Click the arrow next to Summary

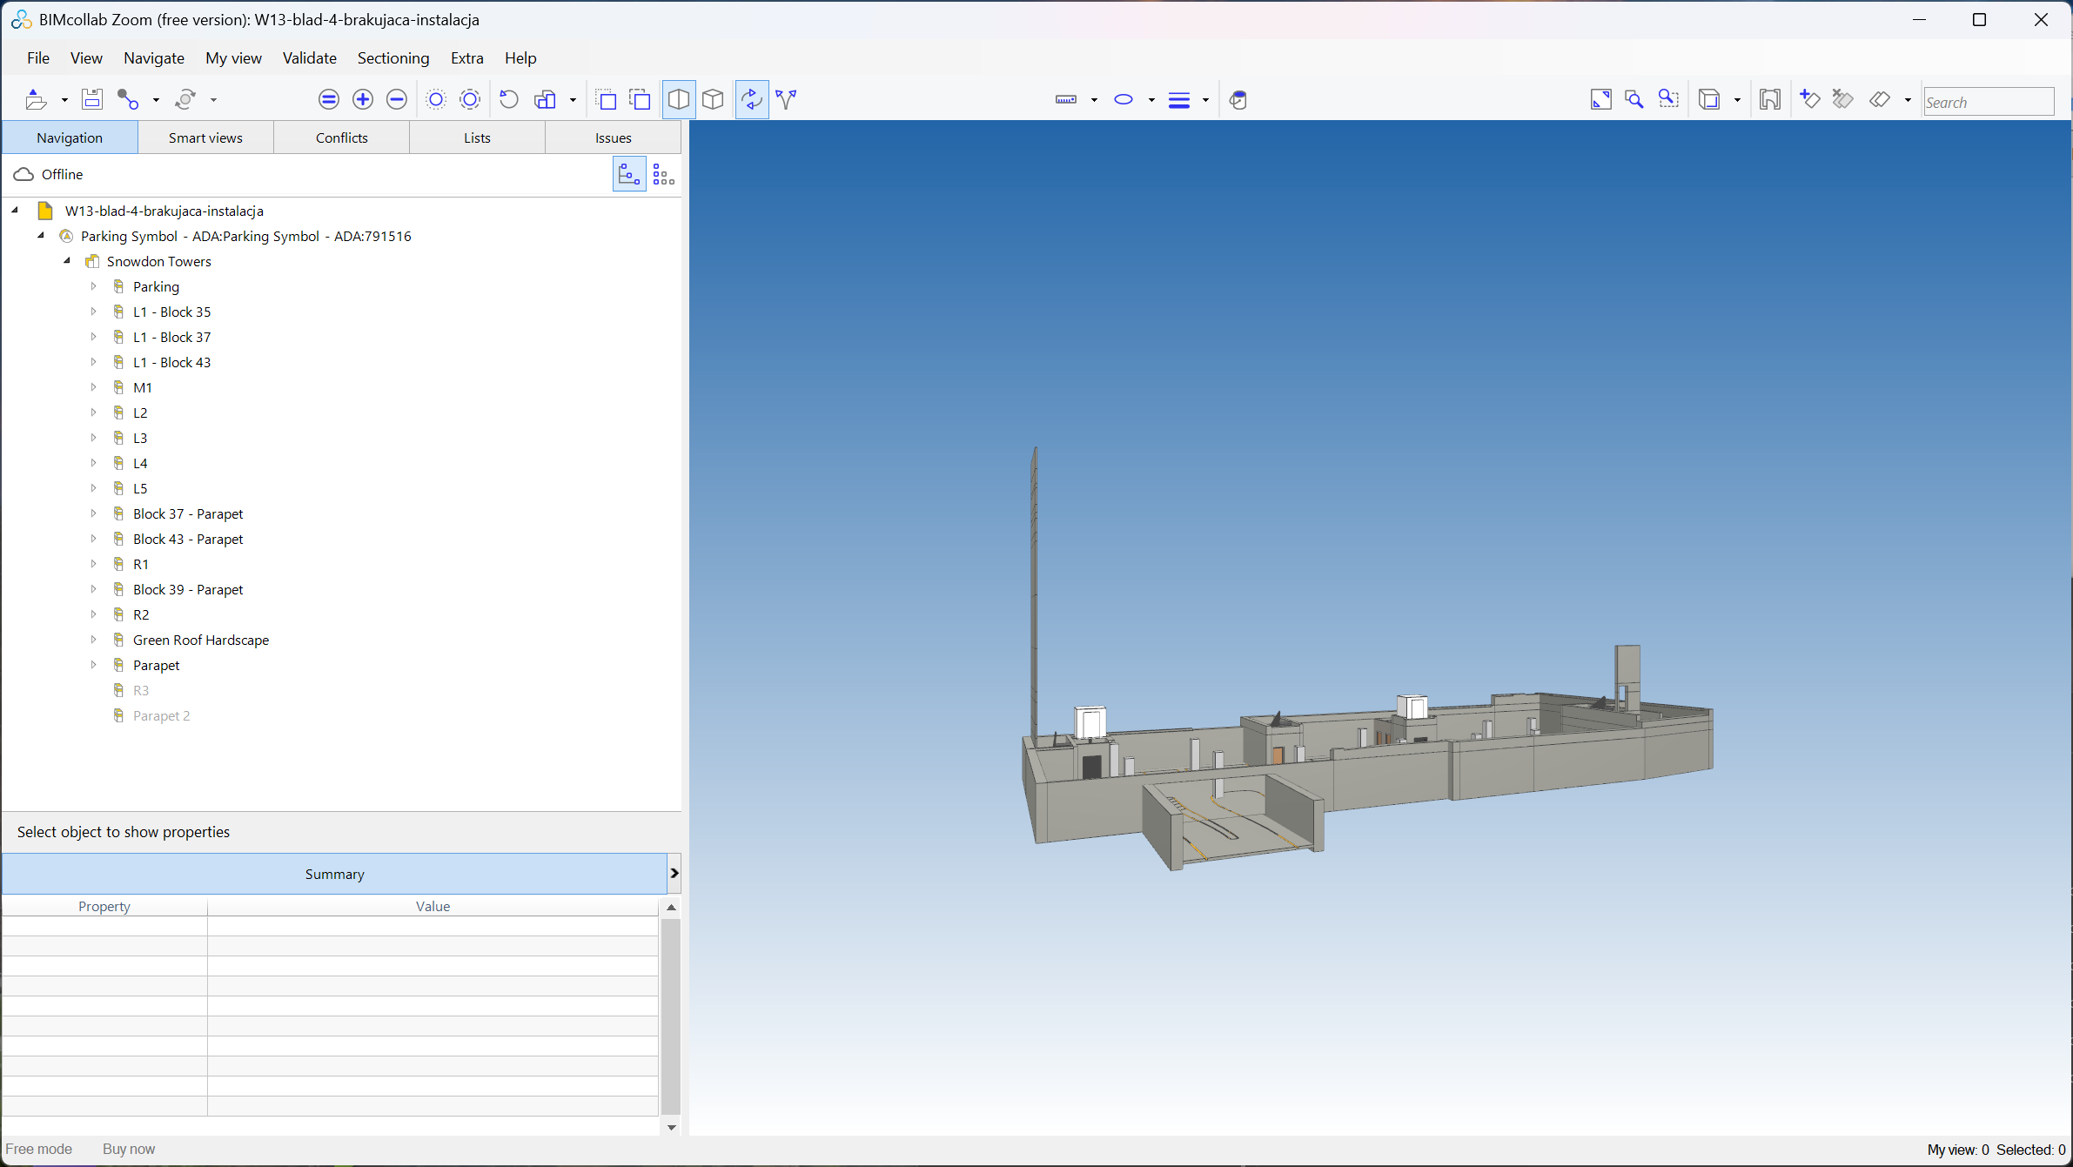[x=674, y=874]
